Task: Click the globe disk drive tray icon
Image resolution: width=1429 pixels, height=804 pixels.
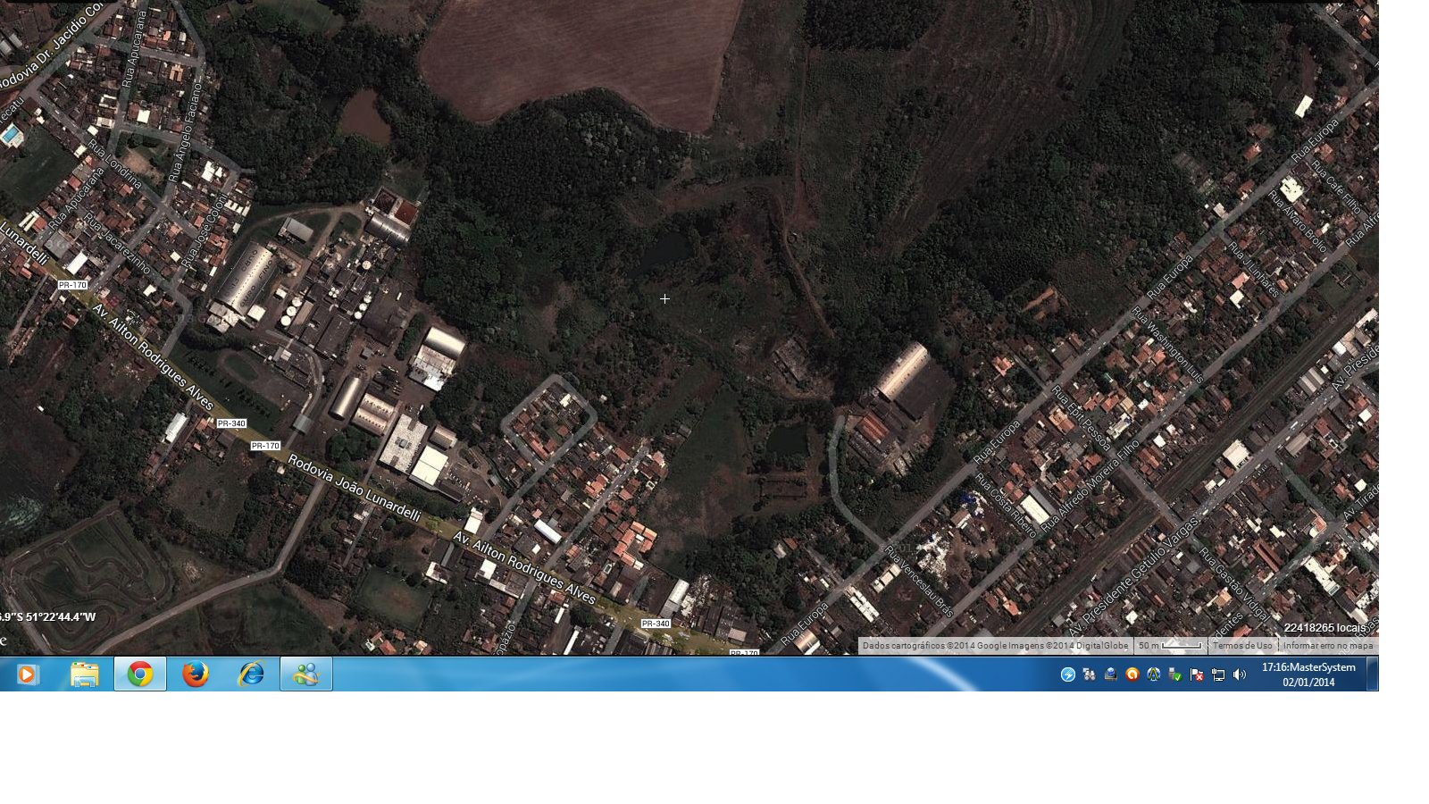Action: (1111, 674)
